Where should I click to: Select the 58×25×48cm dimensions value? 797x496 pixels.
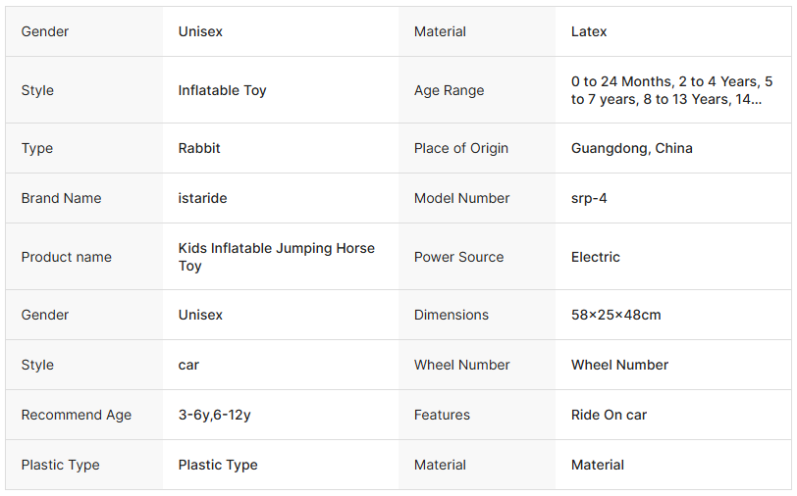(615, 315)
